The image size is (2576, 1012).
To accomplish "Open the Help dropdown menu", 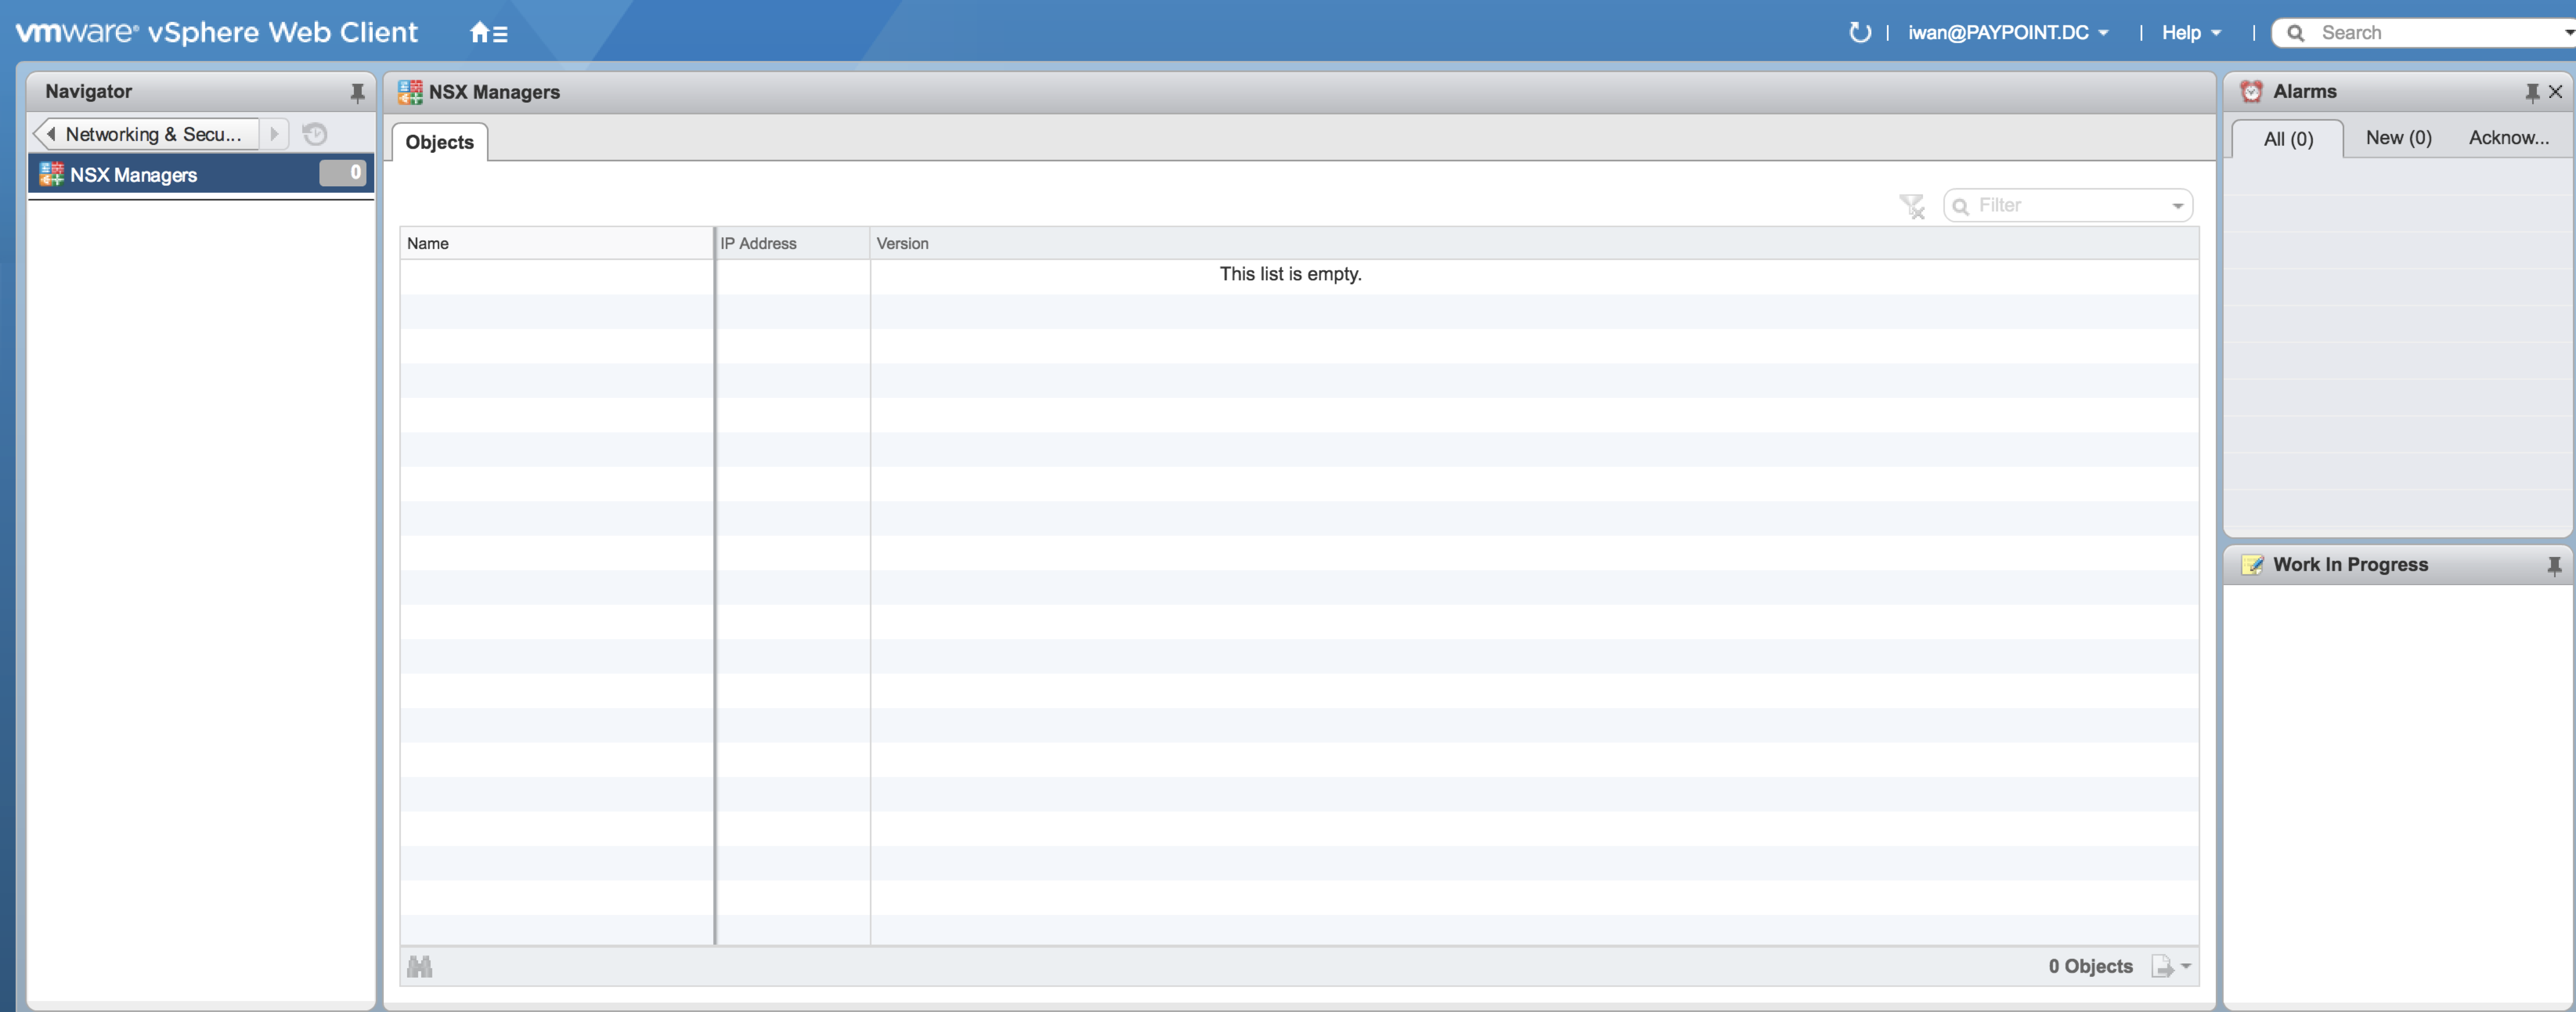I will (2190, 33).
